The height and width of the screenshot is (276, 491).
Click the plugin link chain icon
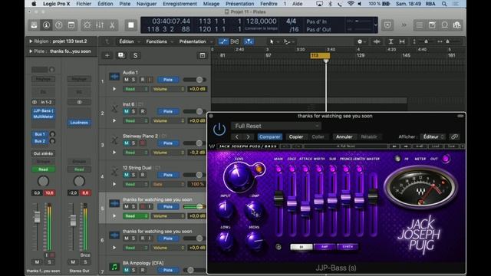(455, 136)
